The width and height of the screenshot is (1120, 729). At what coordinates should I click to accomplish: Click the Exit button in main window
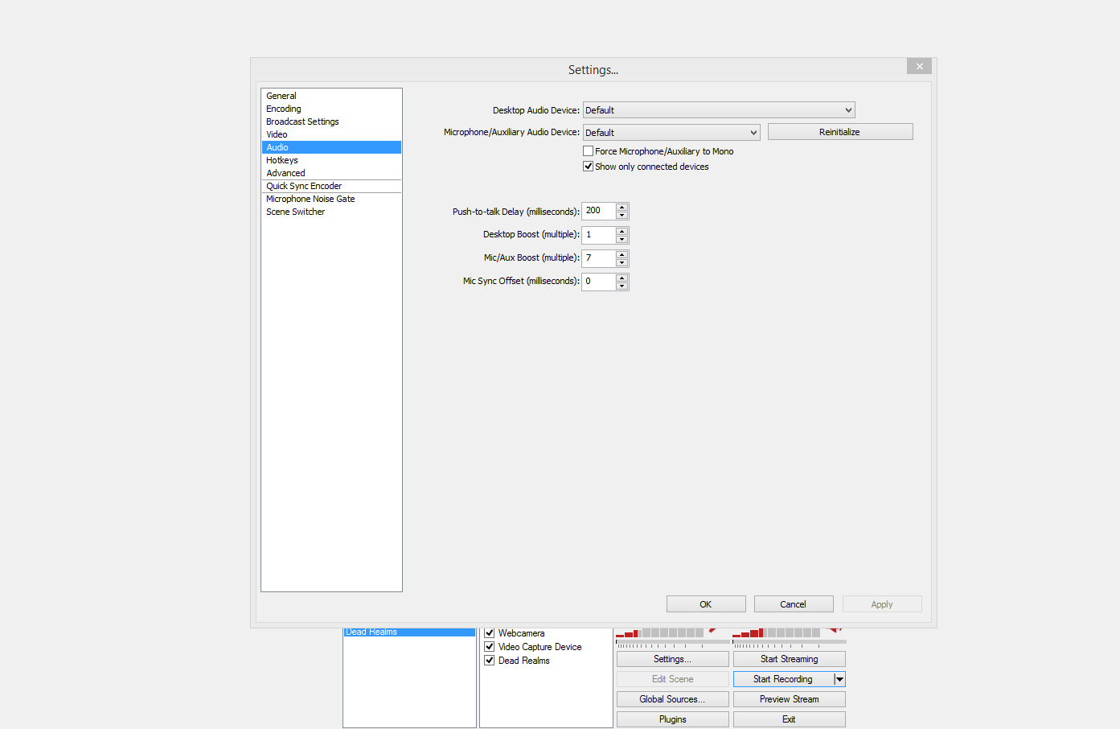(790, 719)
